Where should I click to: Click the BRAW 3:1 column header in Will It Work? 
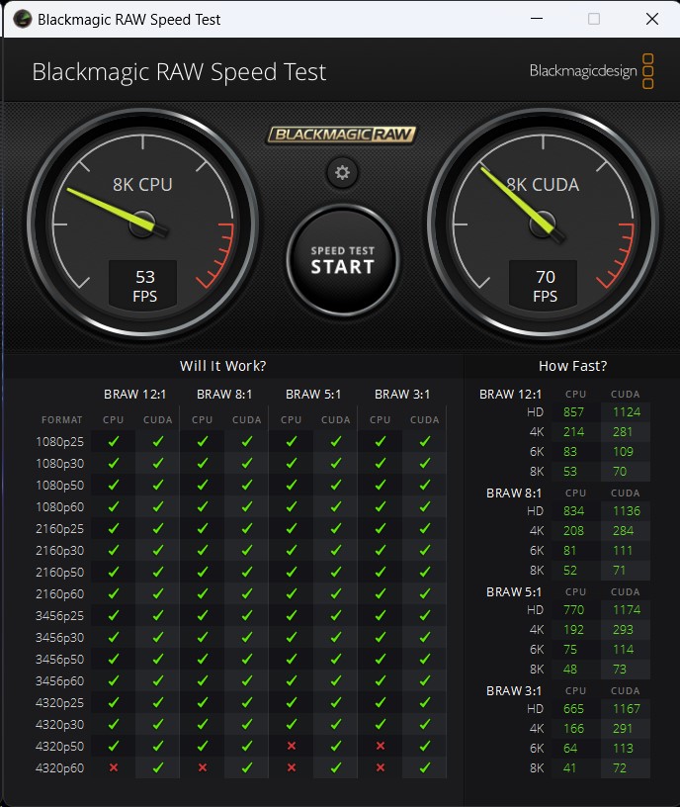(x=402, y=395)
